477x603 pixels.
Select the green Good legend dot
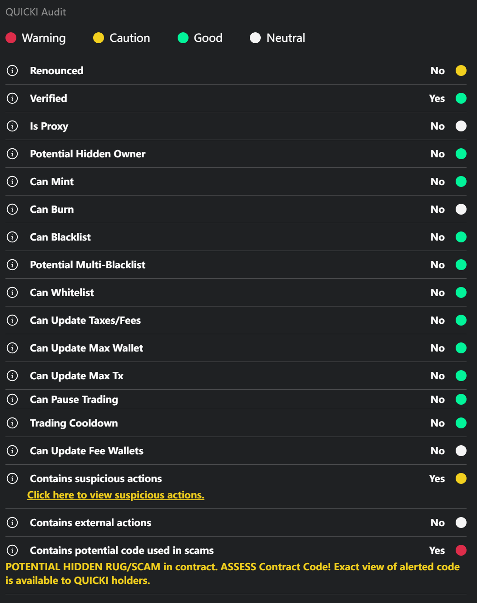click(183, 38)
